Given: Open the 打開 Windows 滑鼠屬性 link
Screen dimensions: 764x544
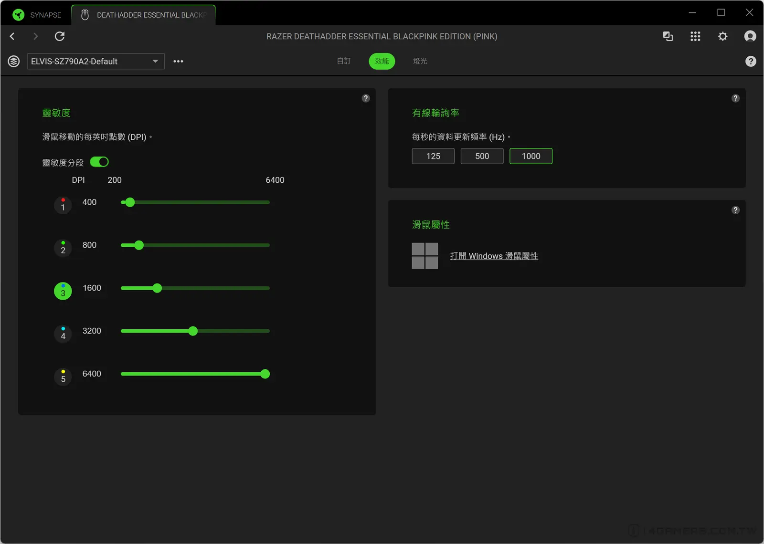Looking at the screenshot, I should click(x=494, y=256).
